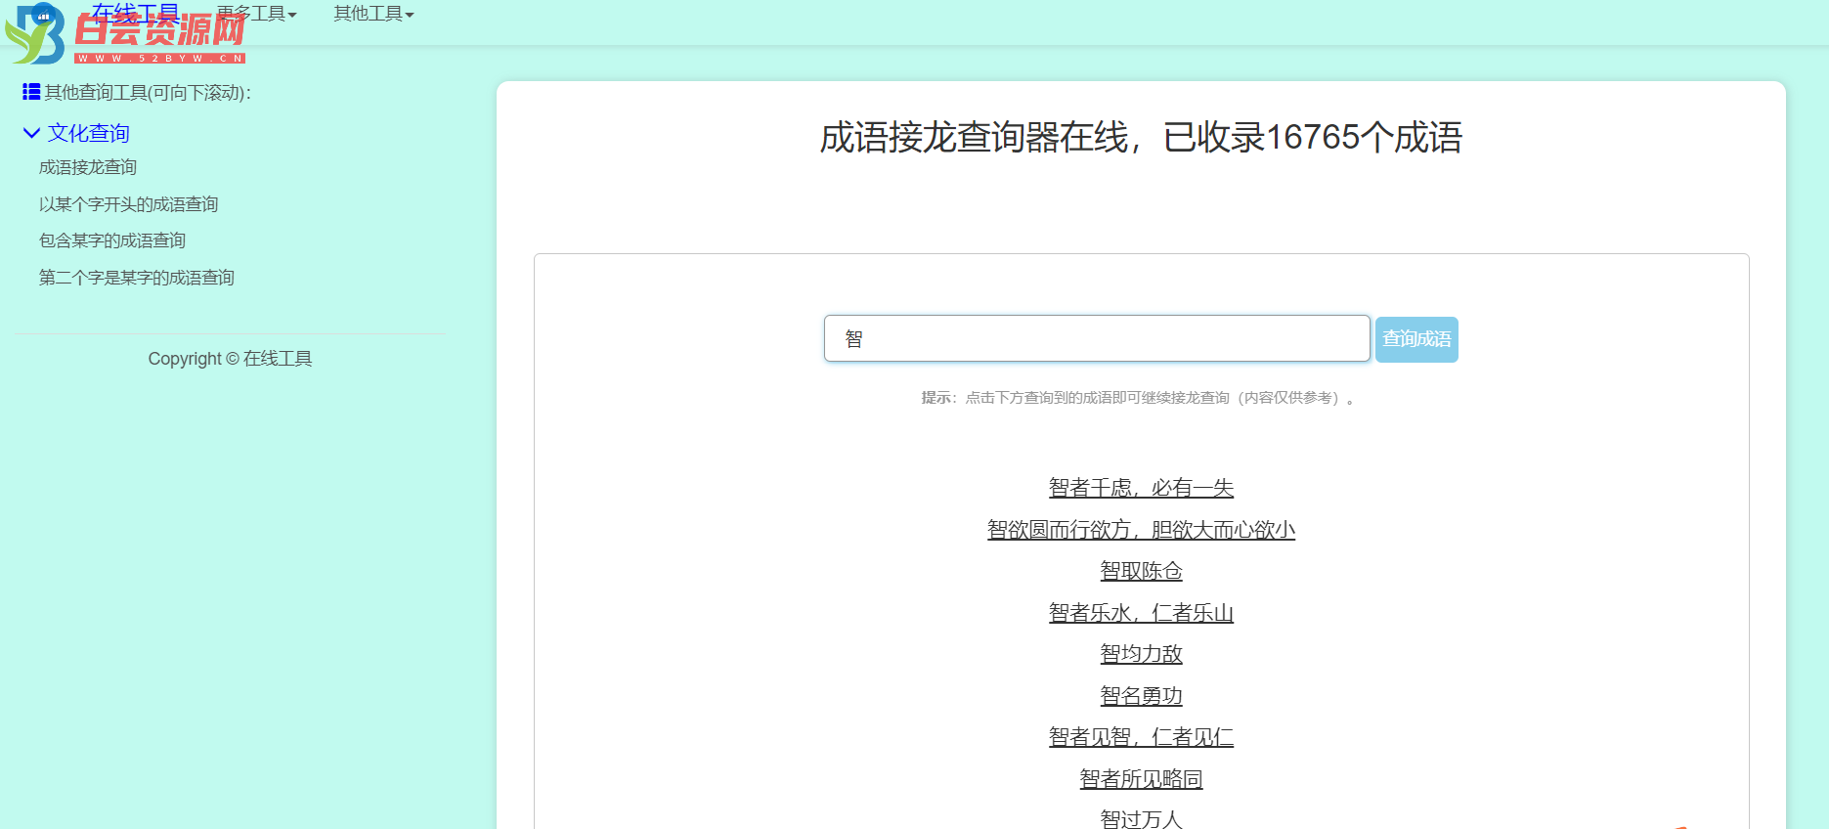Open idiom 智均力敌
Viewport: 1829px width, 829px height.
(1141, 654)
